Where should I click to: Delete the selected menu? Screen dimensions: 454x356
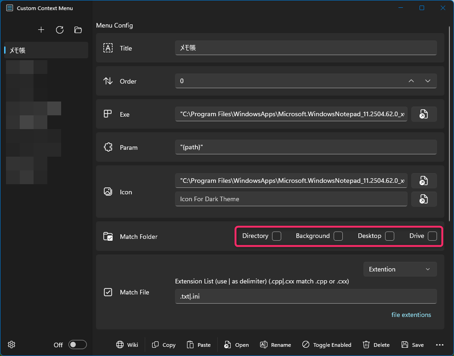(376, 345)
